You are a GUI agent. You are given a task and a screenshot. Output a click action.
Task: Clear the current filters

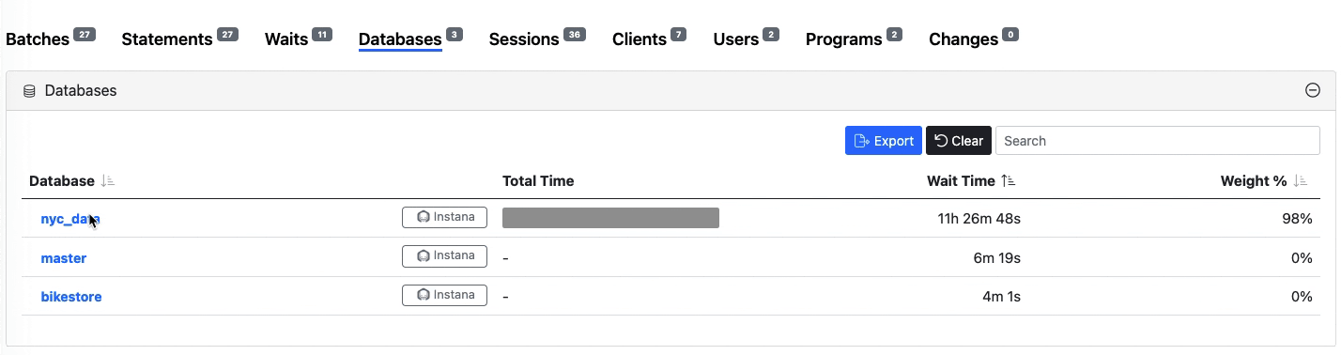click(959, 141)
